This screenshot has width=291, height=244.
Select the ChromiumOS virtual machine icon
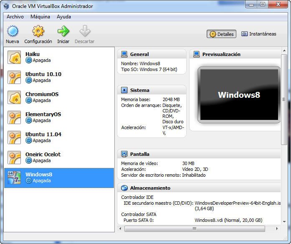15,97
